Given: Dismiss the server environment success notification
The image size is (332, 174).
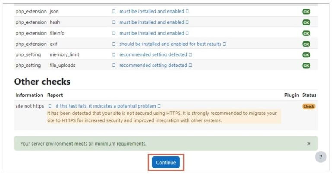Looking at the screenshot, I should tap(309, 143).
